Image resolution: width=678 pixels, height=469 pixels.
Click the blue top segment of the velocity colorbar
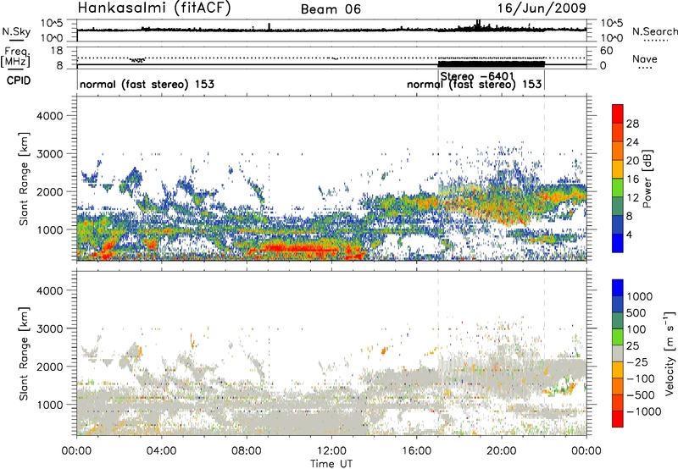(x=618, y=288)
